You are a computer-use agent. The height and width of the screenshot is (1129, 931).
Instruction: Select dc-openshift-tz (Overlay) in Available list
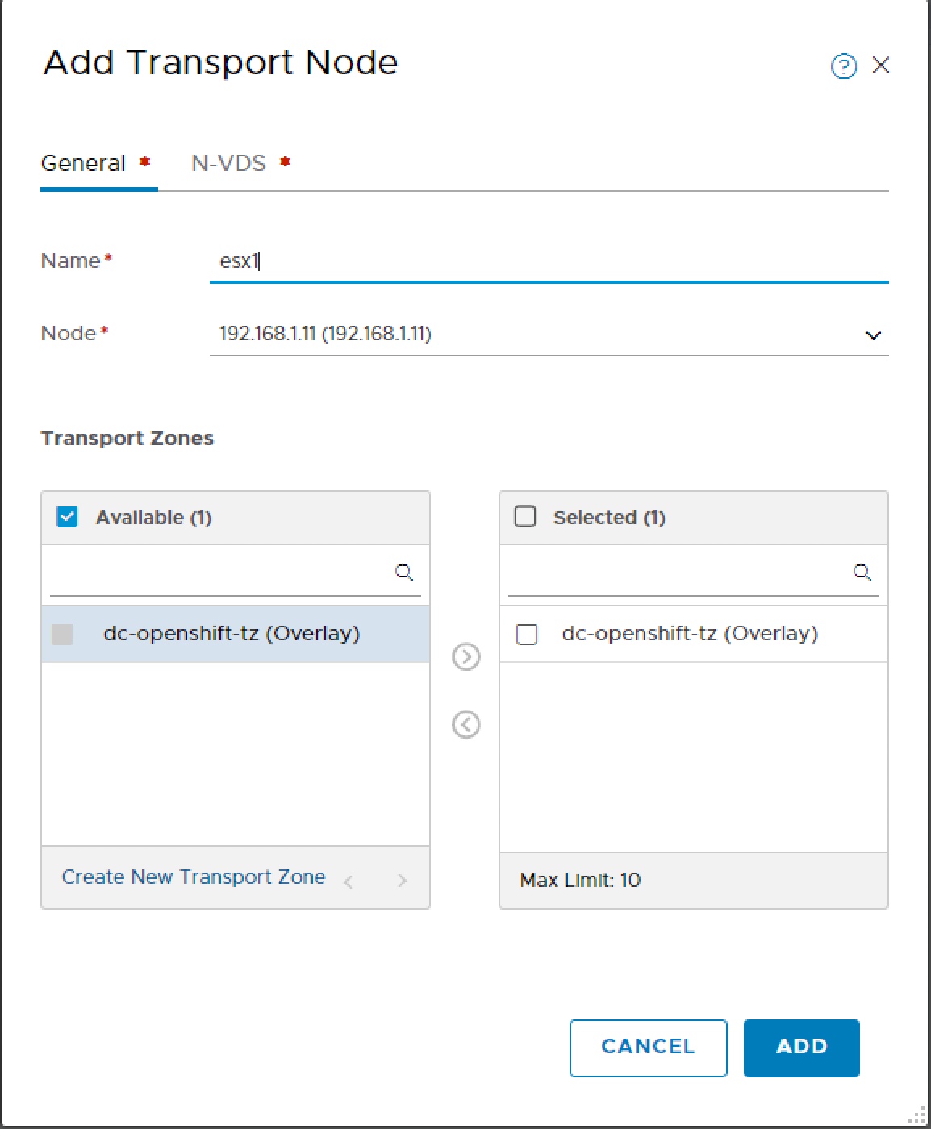tap(234, 634)
